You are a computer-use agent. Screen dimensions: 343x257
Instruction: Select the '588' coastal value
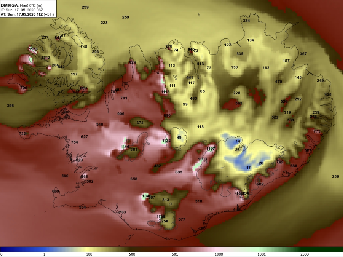[294, 166]
